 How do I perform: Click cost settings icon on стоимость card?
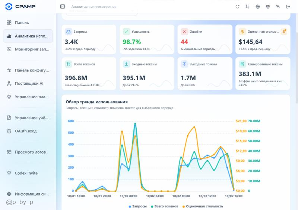pos(284,32)
